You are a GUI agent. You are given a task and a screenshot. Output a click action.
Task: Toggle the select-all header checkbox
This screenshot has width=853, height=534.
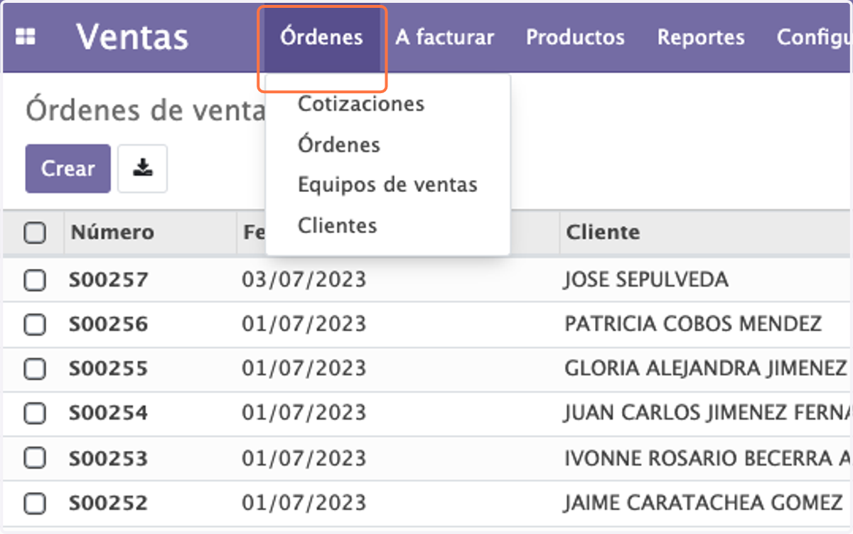(35, 233)
